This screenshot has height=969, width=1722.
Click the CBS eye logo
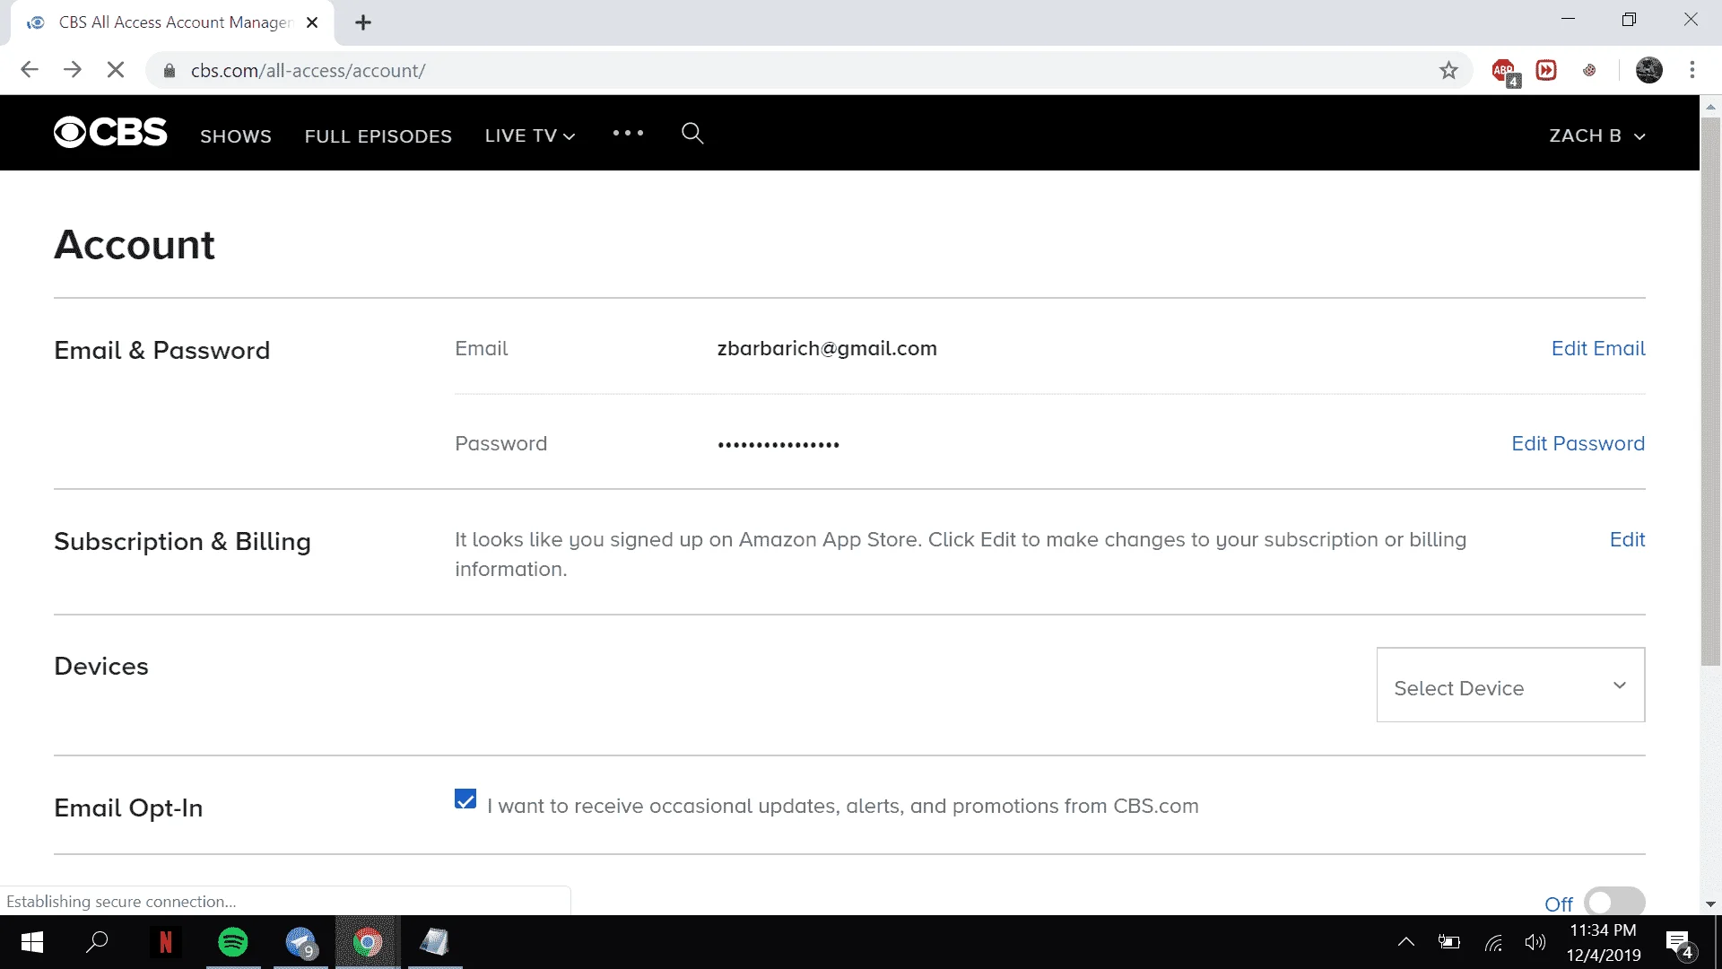pyautogui.click(x=110, y=133)
